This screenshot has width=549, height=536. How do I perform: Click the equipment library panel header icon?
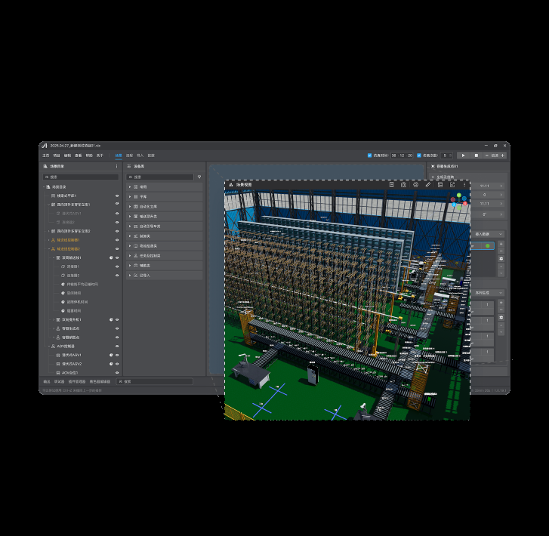point(129,166)
